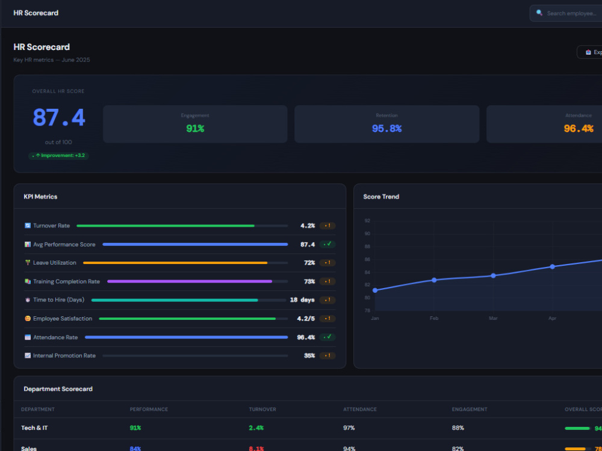Sort by the Turnover column header
Viewport: 602px width, 451px height.
pyautogui.click(x=262, y=409)
